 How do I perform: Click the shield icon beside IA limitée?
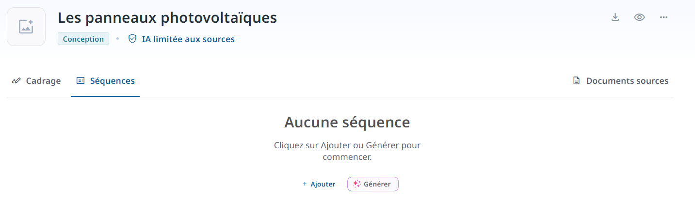pos(132,39)
